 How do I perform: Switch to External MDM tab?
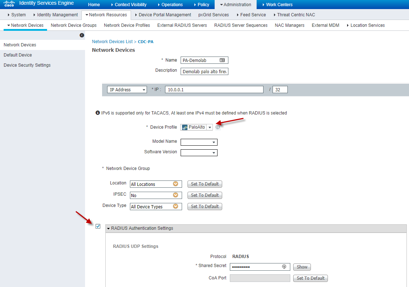click(325, 25)
